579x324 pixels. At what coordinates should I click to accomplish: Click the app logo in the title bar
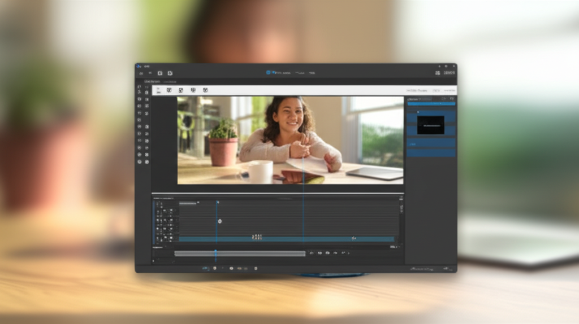pos(139,67)
